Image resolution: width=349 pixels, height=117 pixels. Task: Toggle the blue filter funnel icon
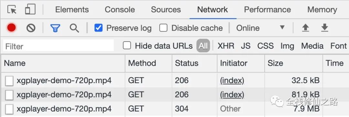coord(55,28)
